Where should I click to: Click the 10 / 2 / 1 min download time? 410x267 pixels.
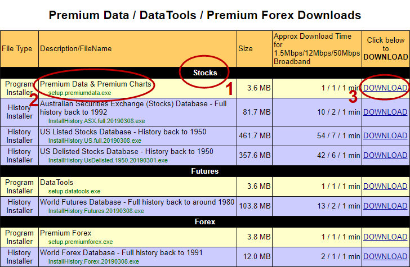[338, 112]
